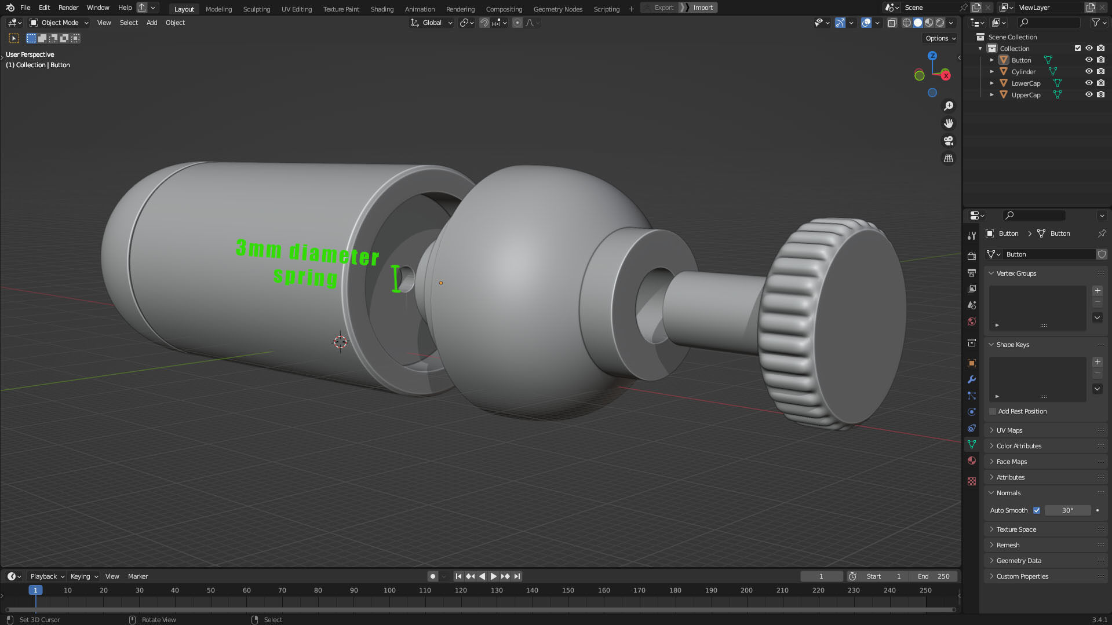The width and height of the screenshot is (1112, 625).
Task: Click the End frame 250 field
Action: coord(934,576)
